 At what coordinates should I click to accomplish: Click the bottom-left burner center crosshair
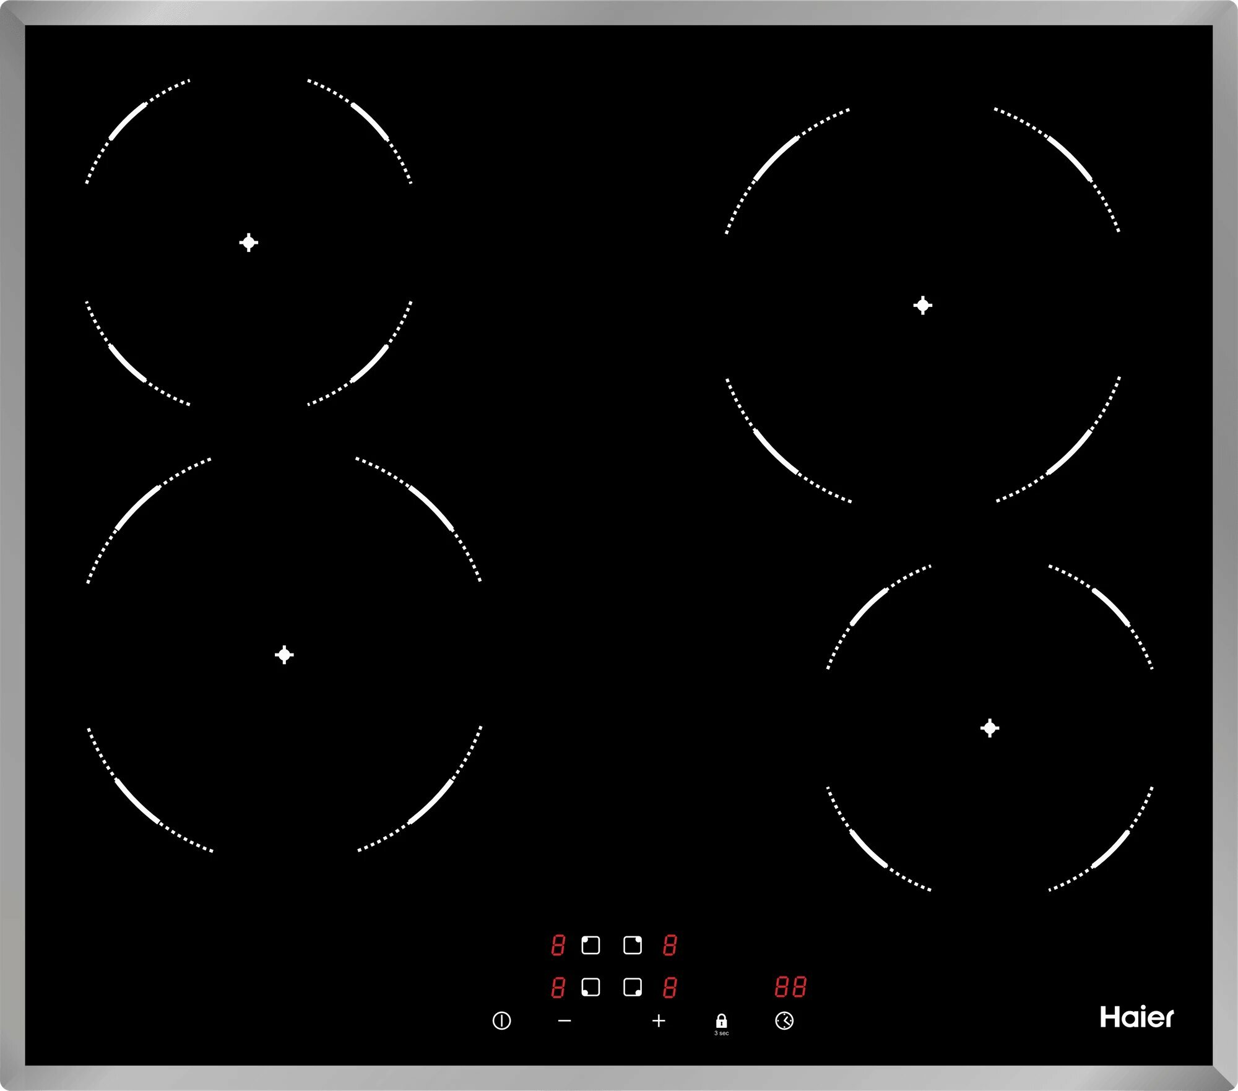284,654
